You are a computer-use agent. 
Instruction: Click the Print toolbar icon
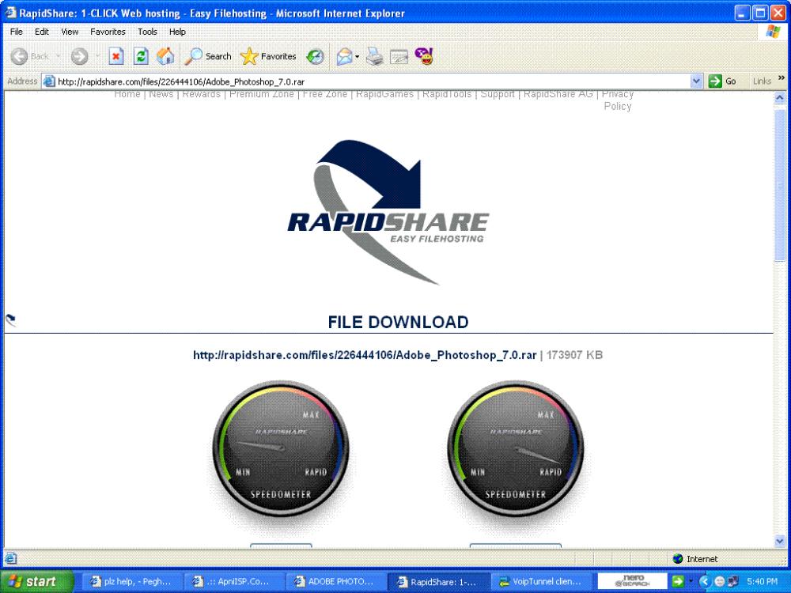pyautogui.click(x=375, y=56)
